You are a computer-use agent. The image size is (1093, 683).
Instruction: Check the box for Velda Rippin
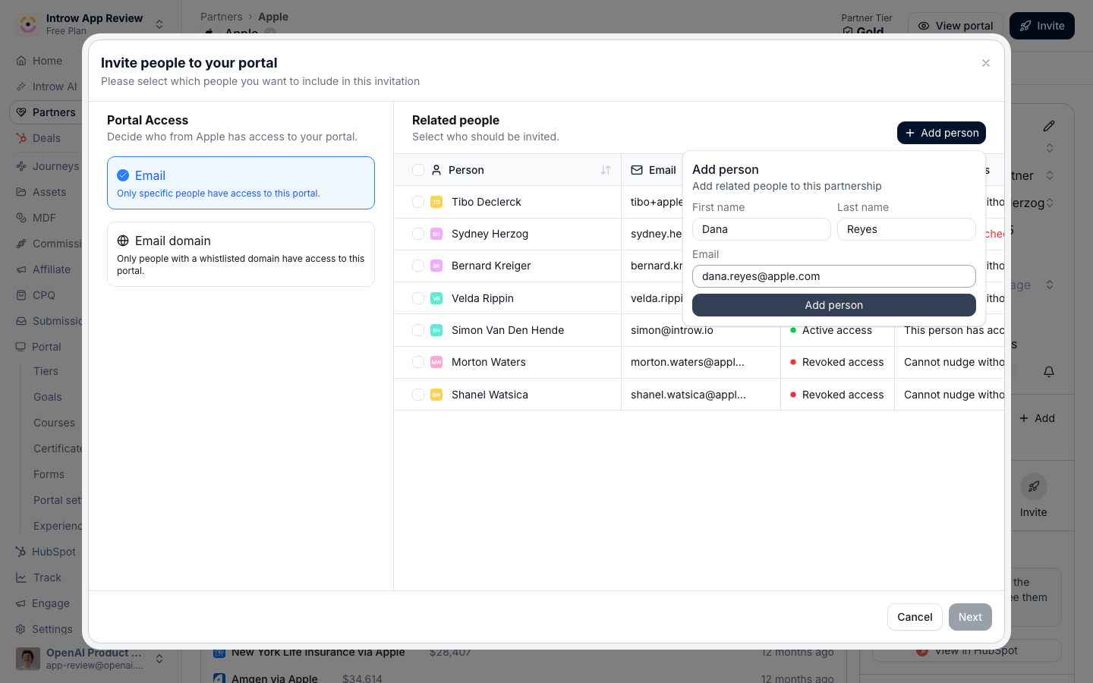click(418, 298)
